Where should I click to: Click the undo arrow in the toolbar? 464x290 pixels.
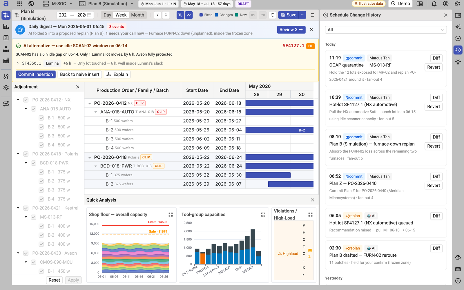tap(253, 15)
